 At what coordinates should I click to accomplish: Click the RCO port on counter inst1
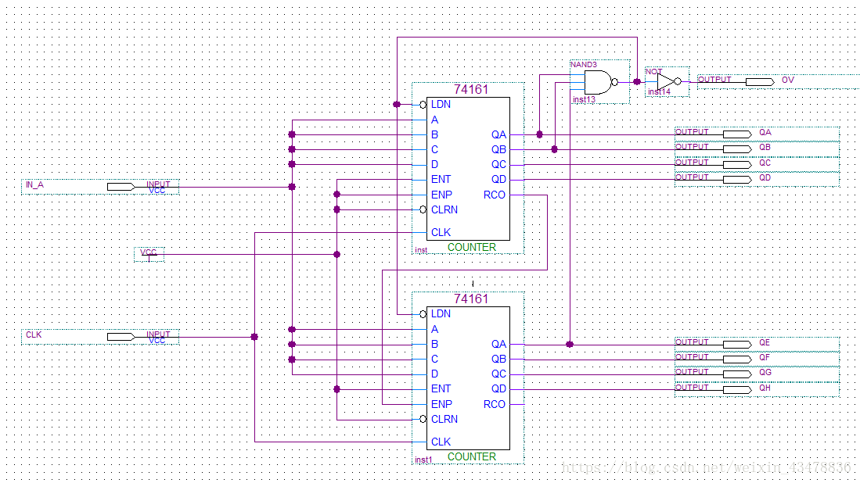pyautogui.click(x=495, y=404)
